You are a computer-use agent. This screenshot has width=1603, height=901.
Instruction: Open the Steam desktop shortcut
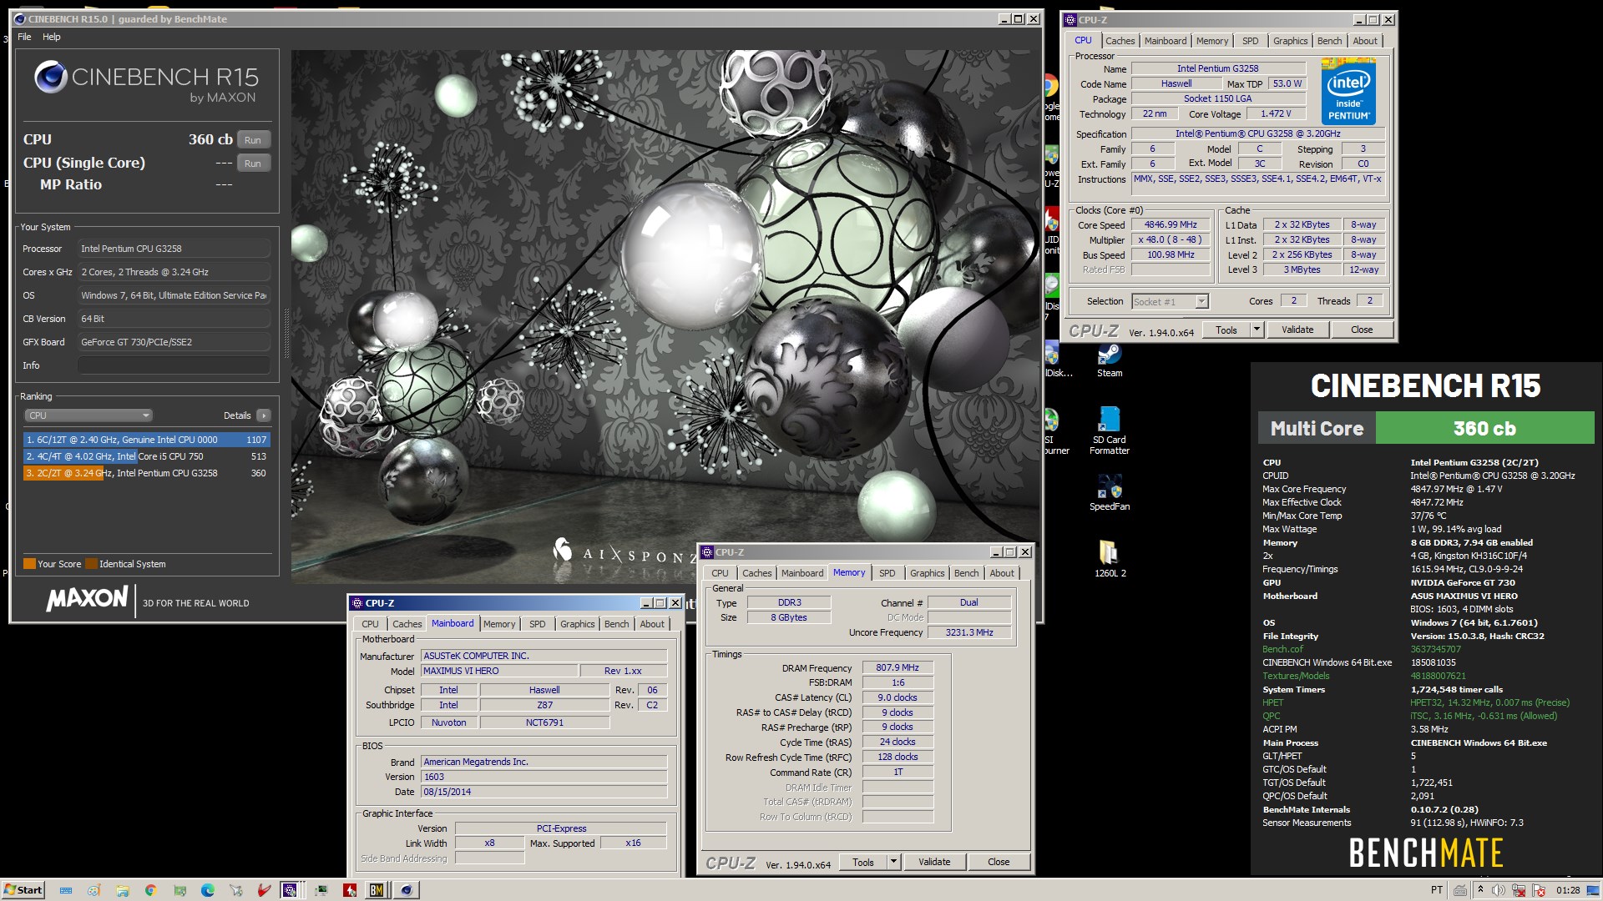[1109, 361]
